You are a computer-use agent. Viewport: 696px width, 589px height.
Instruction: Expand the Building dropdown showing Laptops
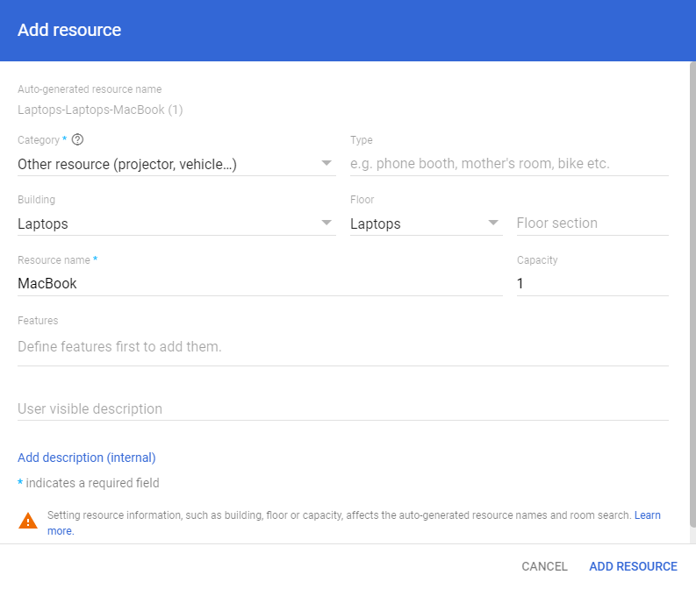coord(176,224)
